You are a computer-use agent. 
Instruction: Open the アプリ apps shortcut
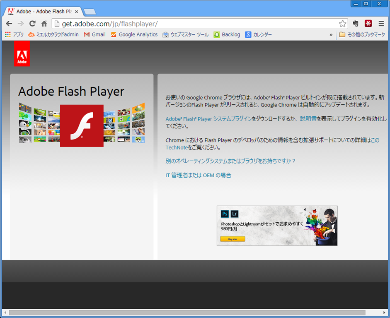click(14, 34)
